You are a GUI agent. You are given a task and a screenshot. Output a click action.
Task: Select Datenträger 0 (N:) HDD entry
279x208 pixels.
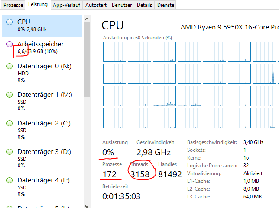(x=41, y=73)
